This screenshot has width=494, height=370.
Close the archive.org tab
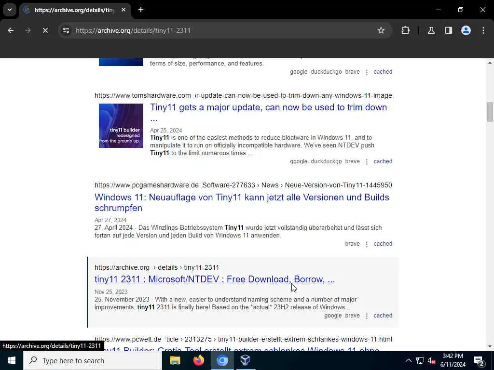coord(123,10)
